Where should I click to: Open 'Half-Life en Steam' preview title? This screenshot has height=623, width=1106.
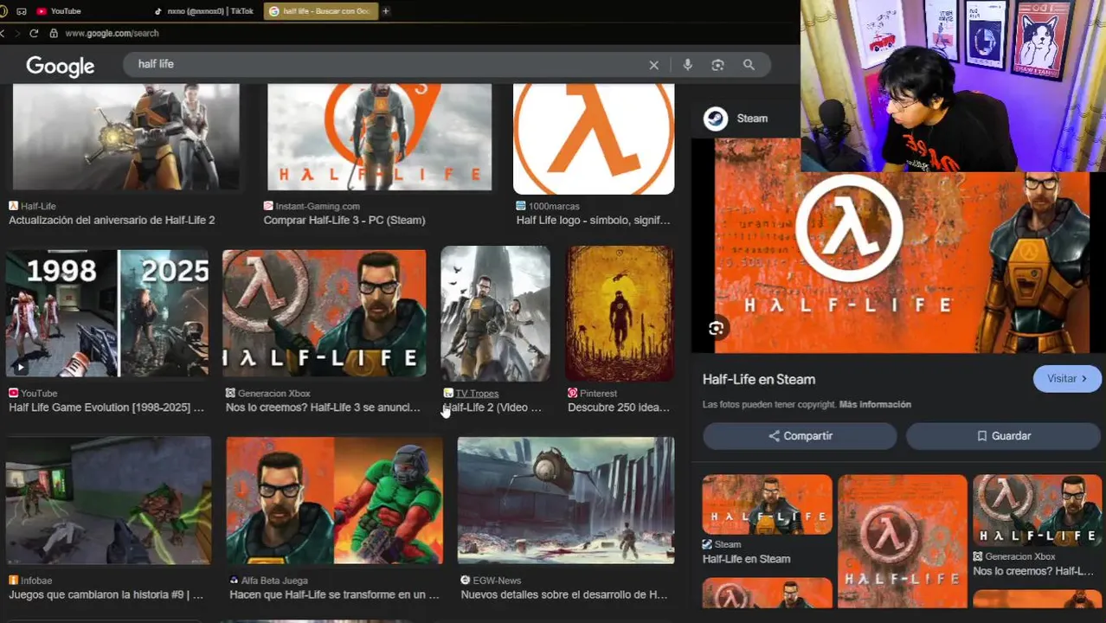pyautogui.click(x=759, y=379)
